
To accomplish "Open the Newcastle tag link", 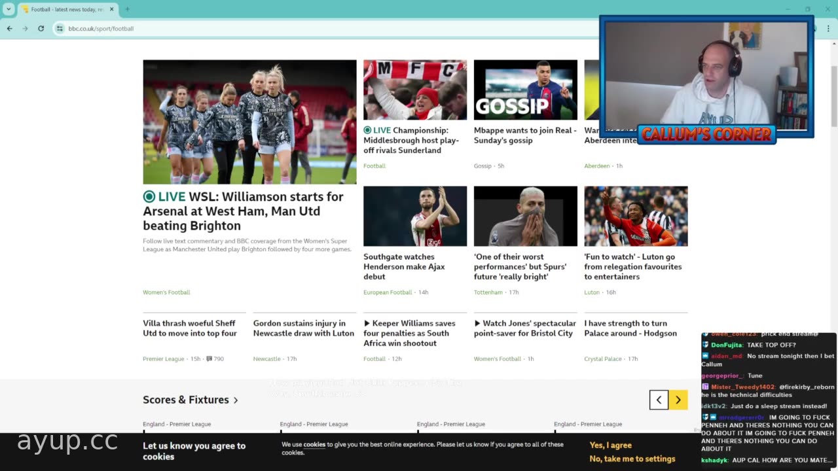I will pyautogui.click(x=266, y=358).
